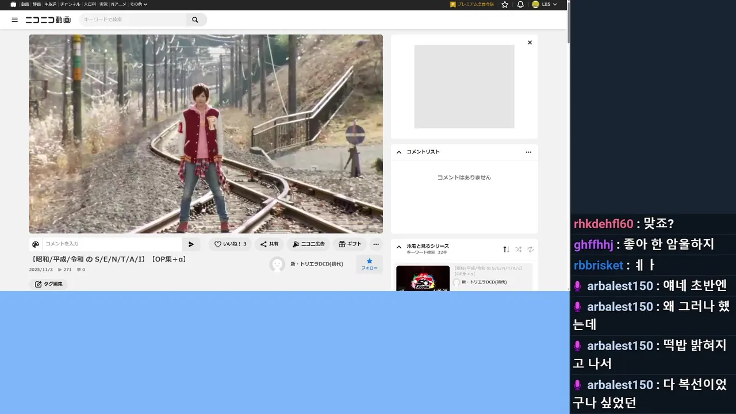Screen dimensions: 736x414
Task: Click the upload date 2025/11/3
Action: pyautogui.click(x=41, y=270)
